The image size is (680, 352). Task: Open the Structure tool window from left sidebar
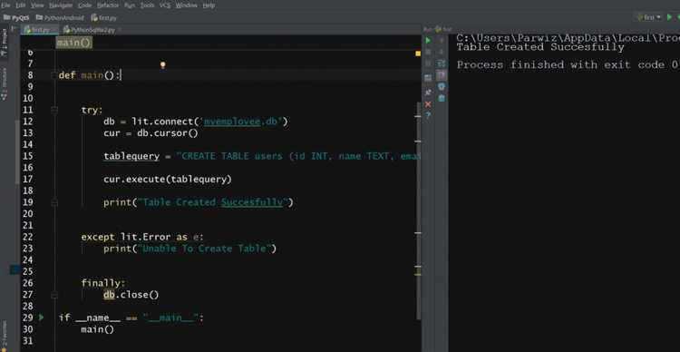[5, 83]
